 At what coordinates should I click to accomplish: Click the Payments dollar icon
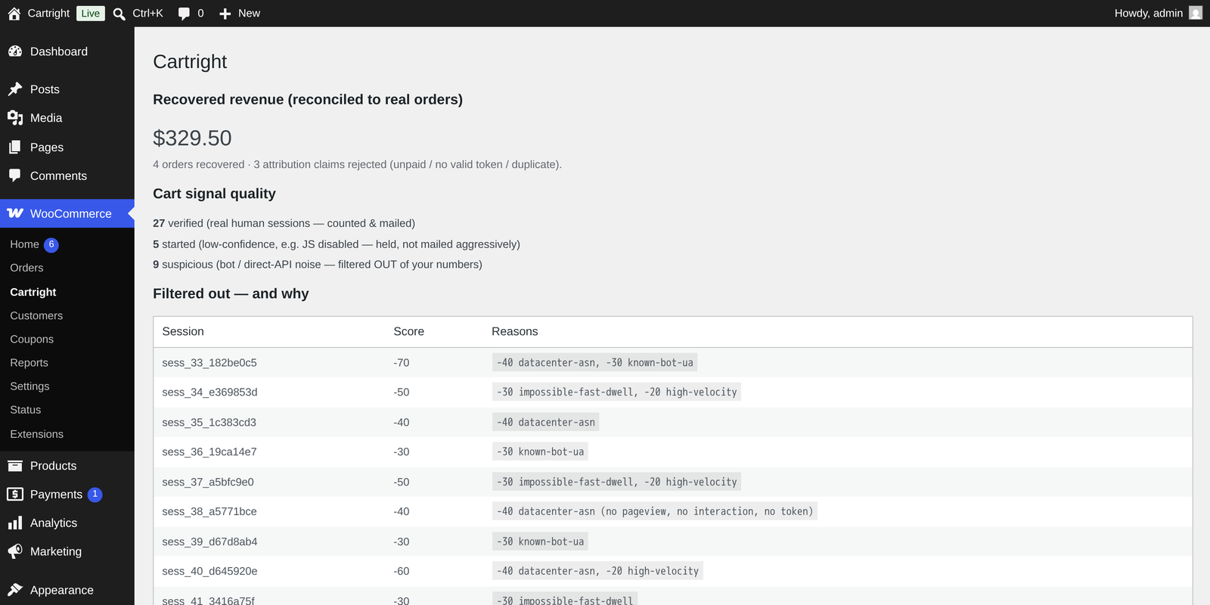tap(15, 494)
